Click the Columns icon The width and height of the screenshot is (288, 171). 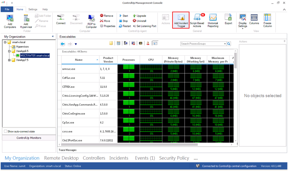[x=254, y=20]
